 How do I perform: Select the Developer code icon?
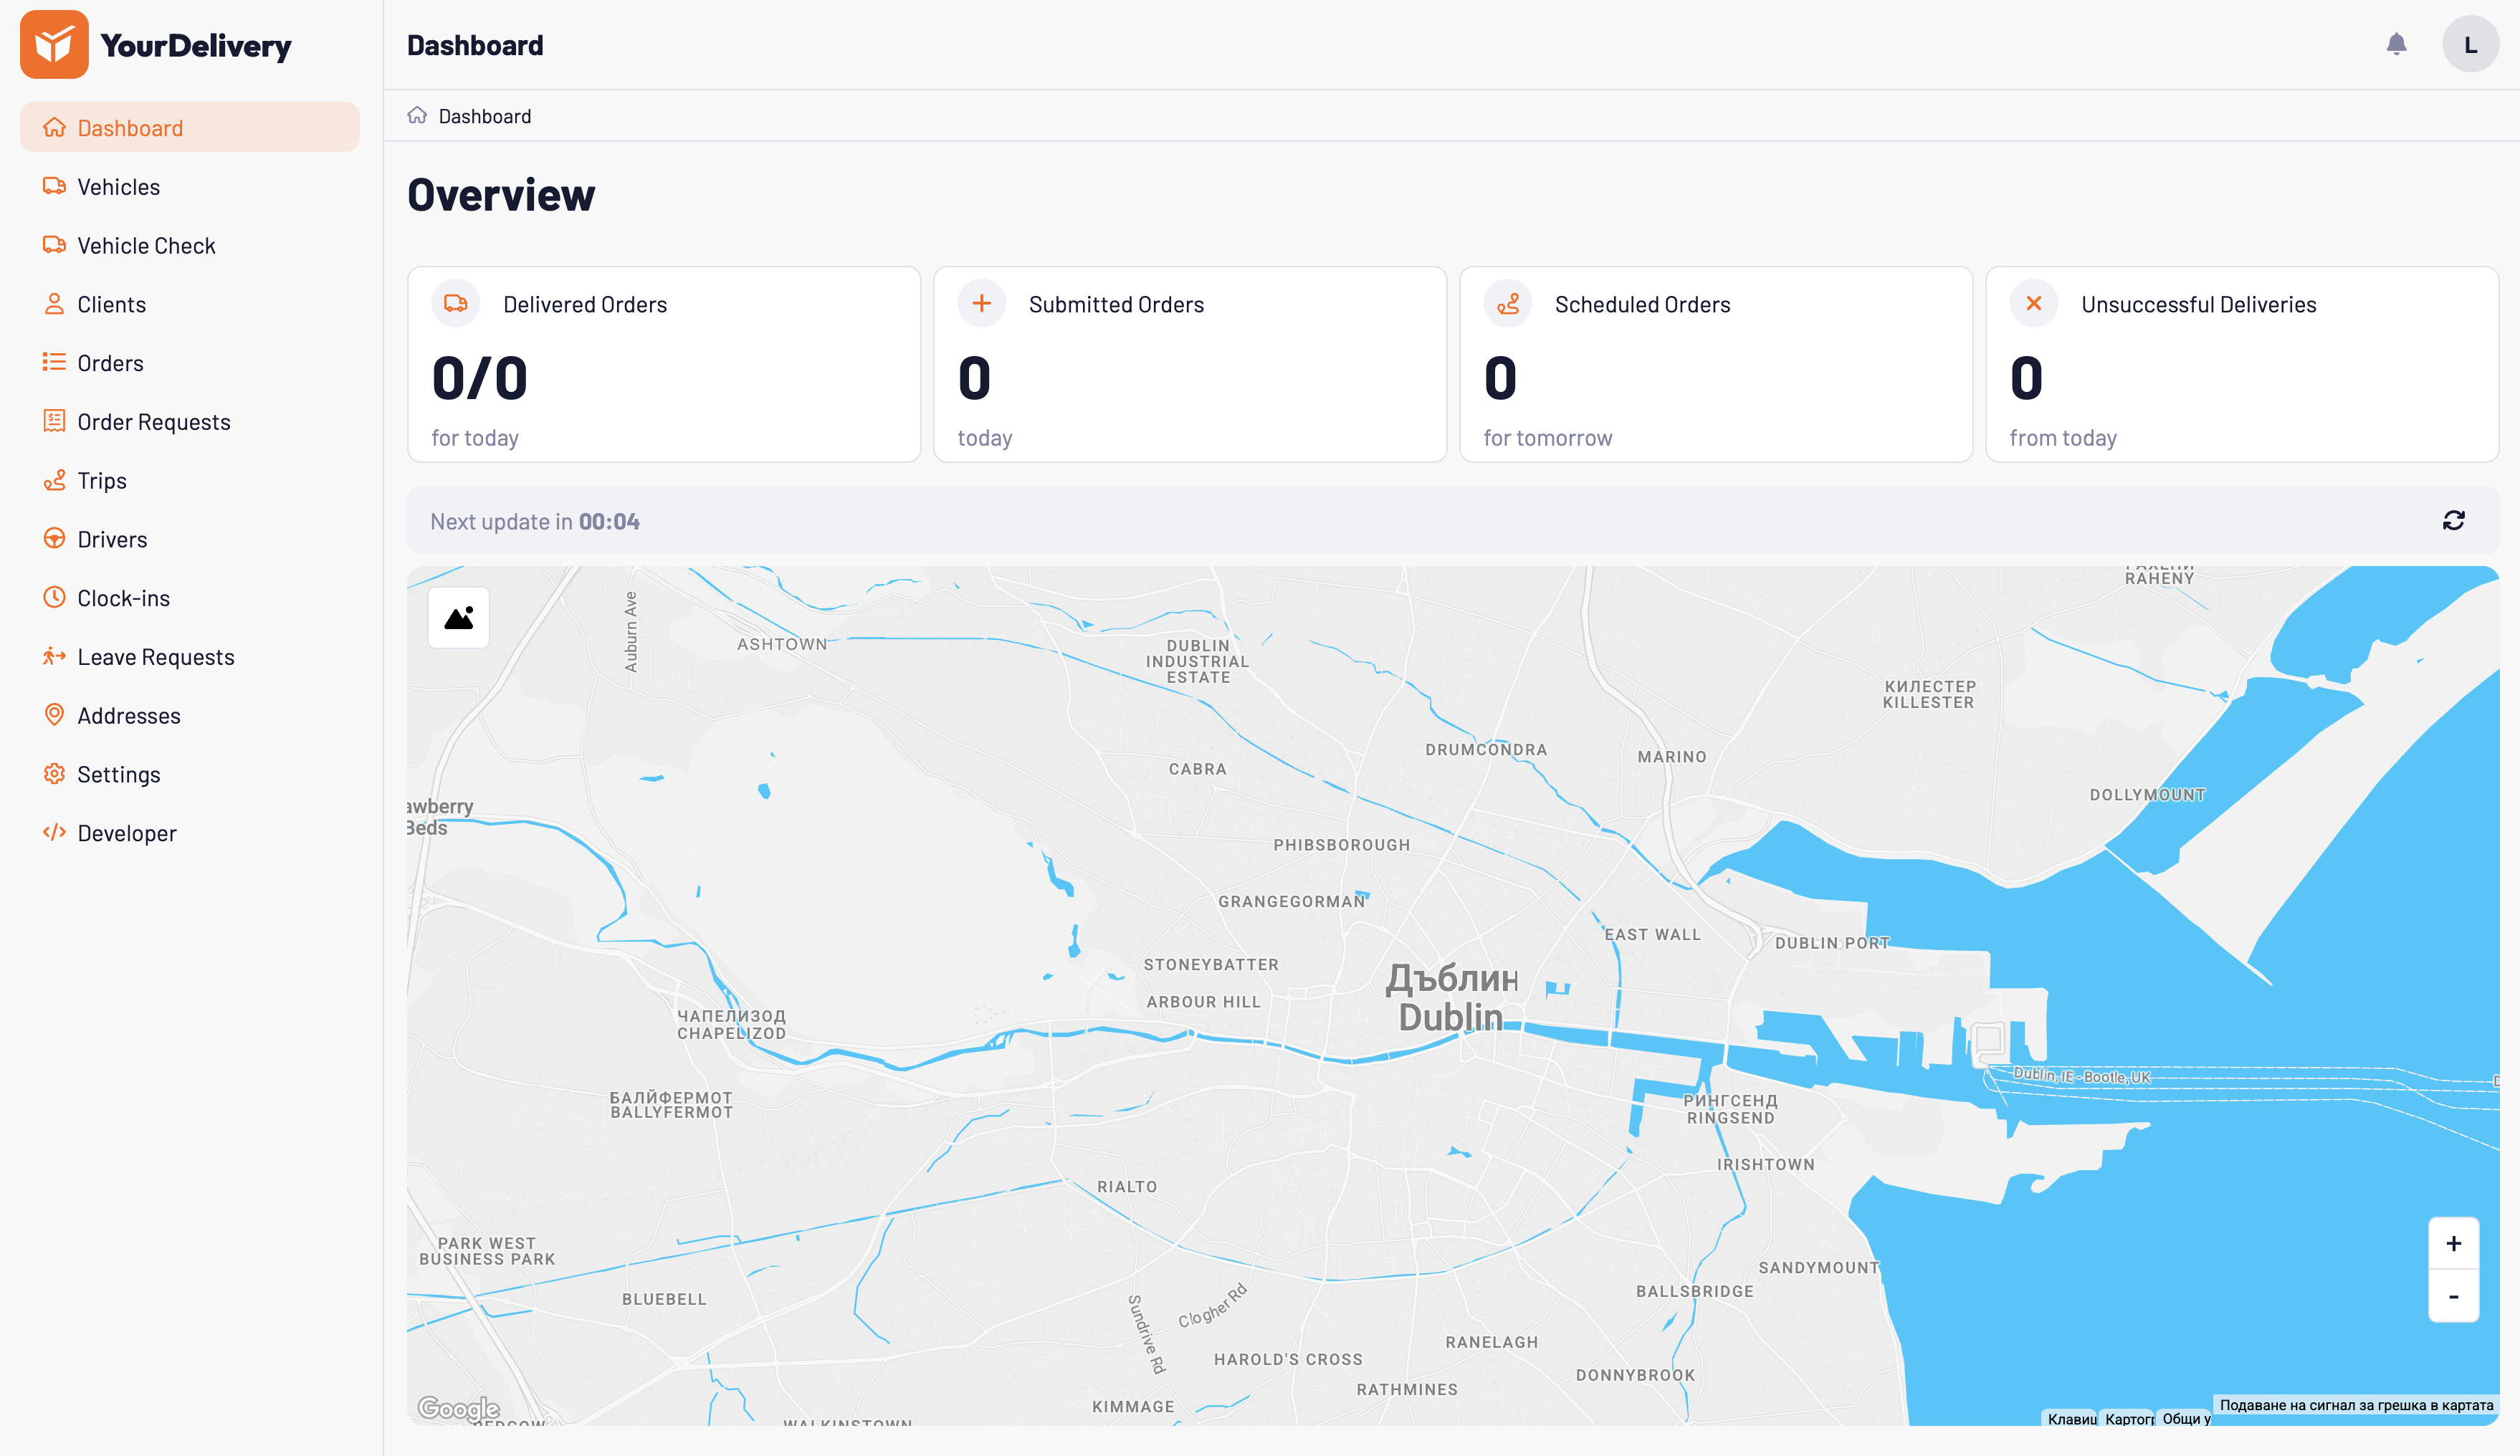pyautogui.click(x=55, y=832)
